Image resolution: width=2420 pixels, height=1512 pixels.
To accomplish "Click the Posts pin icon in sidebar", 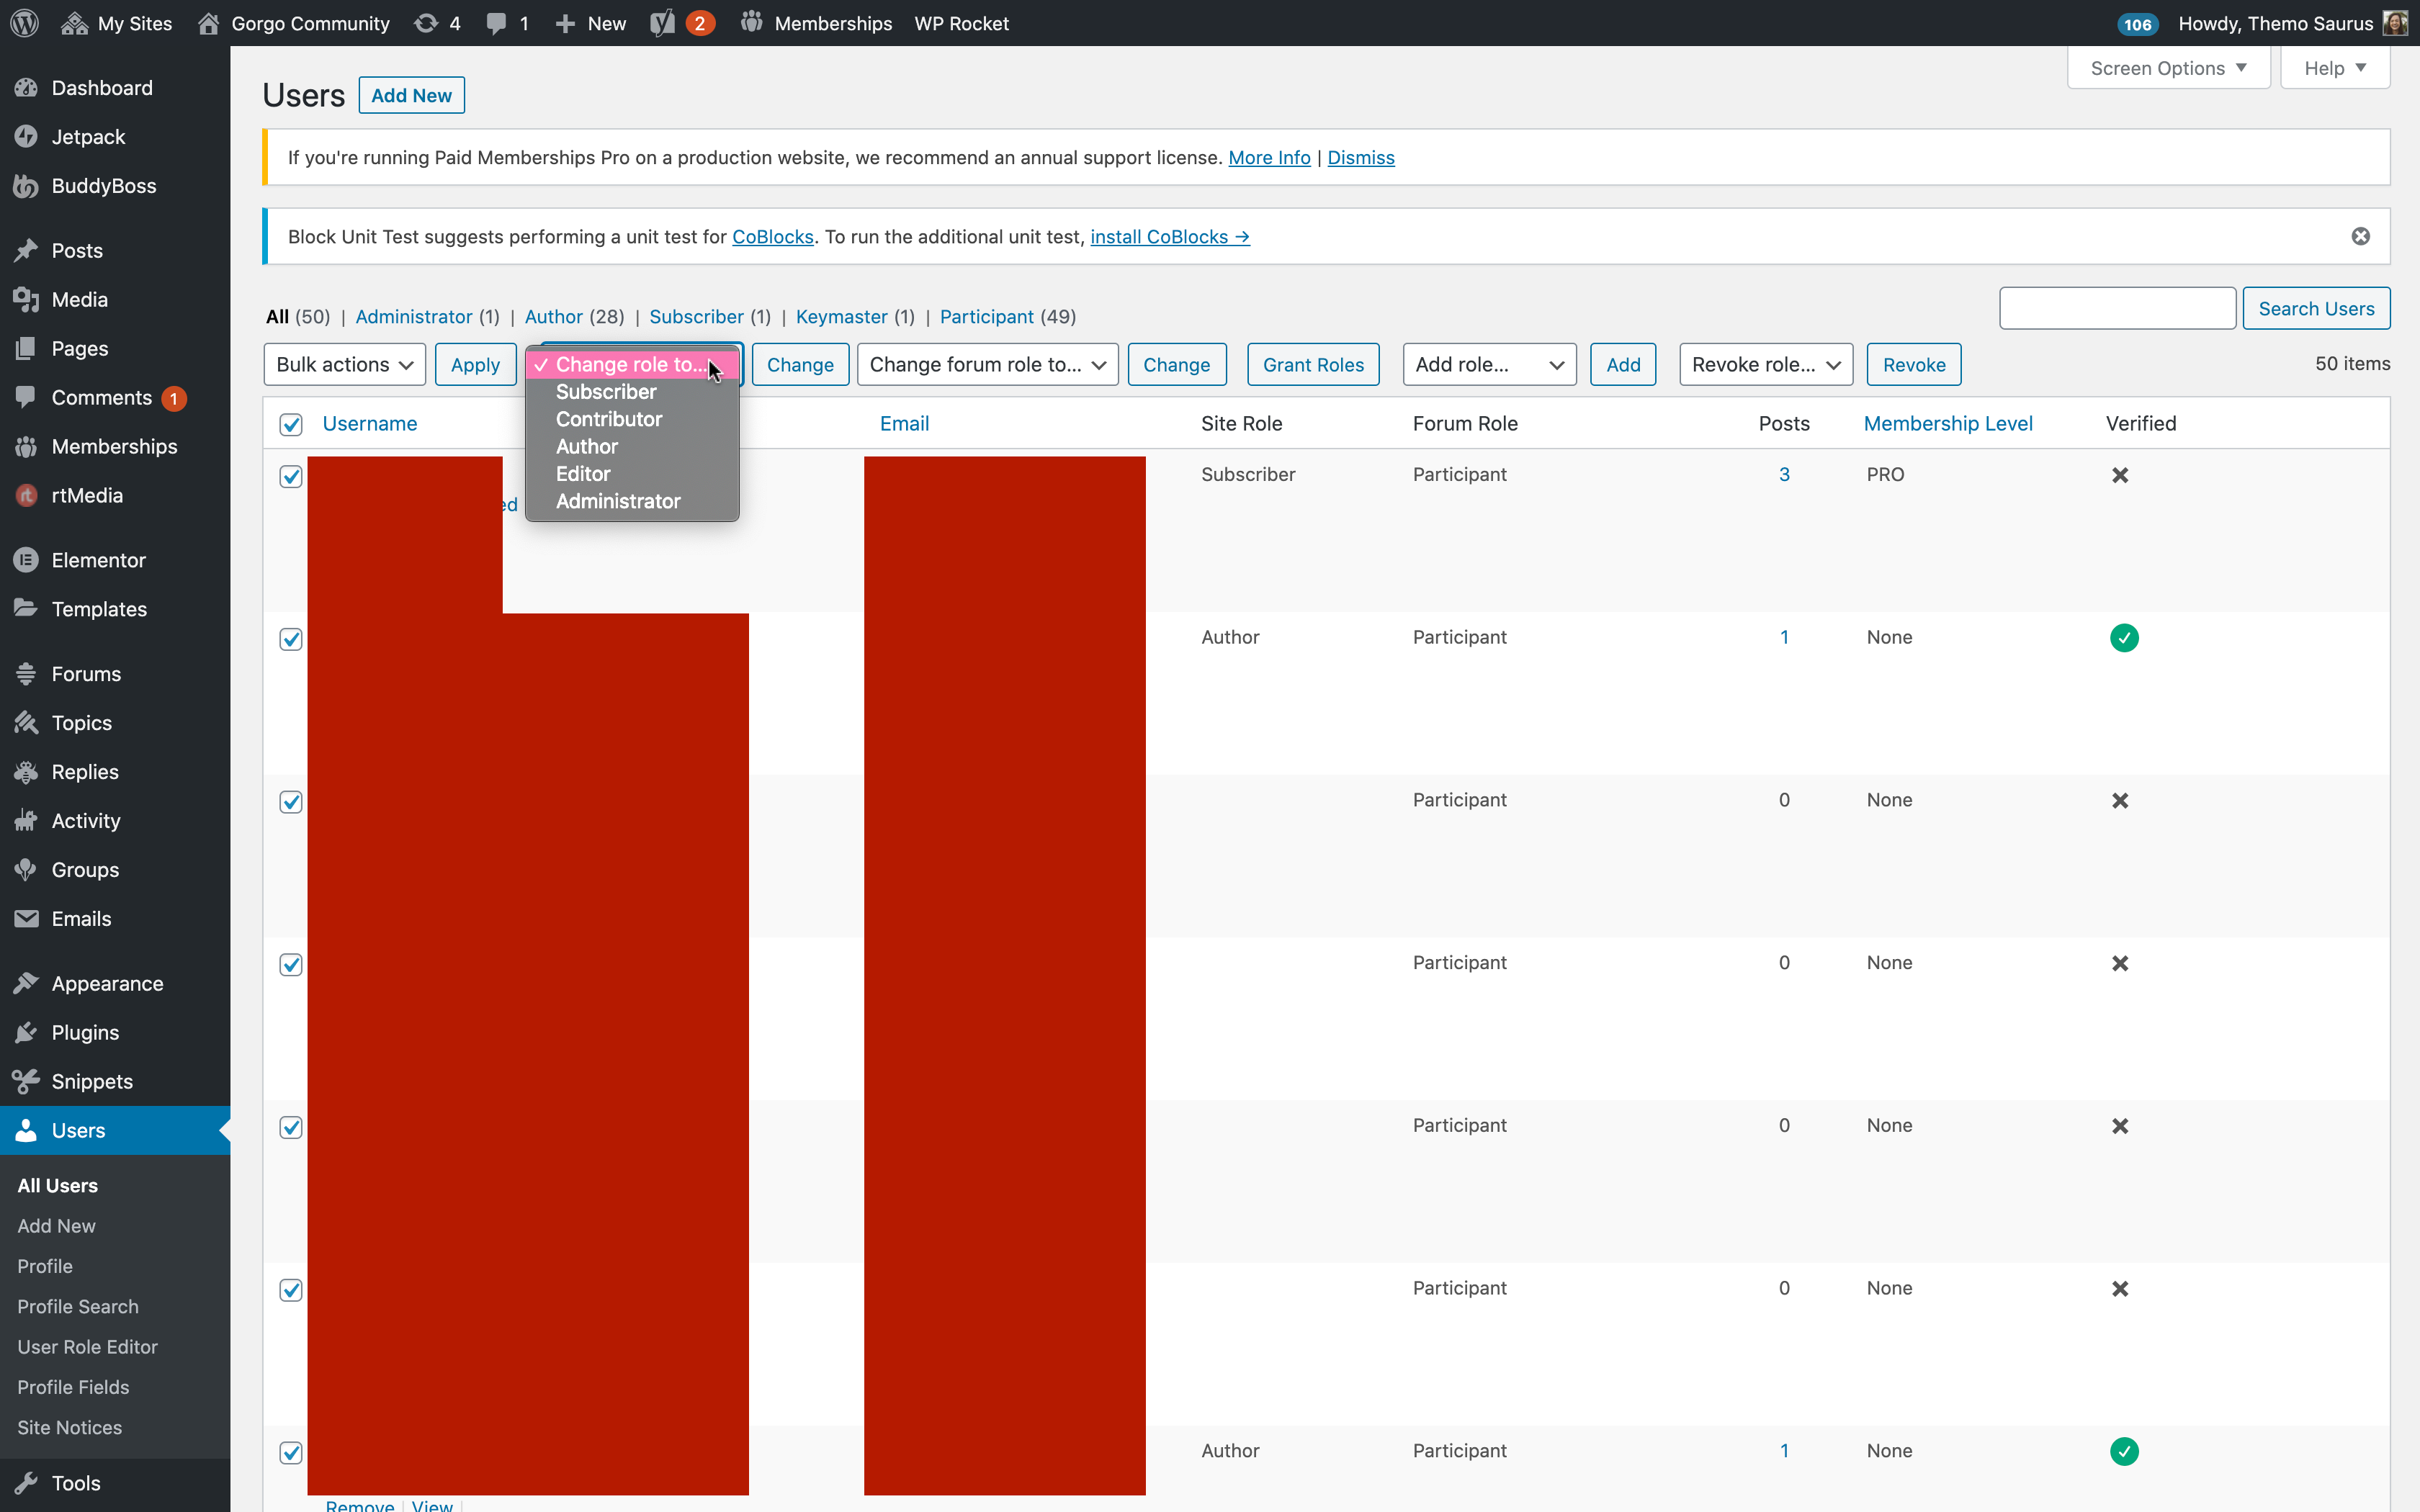I will [x=26, y=250].
